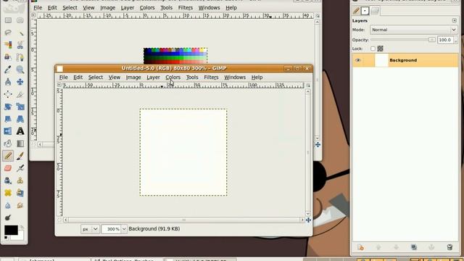Toggle Quick Mask in Untitled-5.0 window
Screen dimensions: 464x261
pyautogui.click(x=59, y=220)
